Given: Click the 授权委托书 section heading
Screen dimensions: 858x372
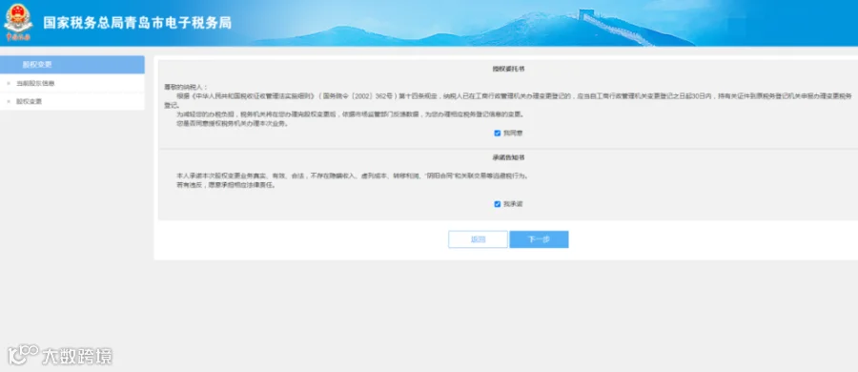Looking at the screenshot, I should coord(508,69).
